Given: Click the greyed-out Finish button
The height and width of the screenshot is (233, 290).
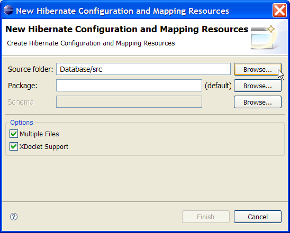Looking at the screenshot, I should click(206, 217).
